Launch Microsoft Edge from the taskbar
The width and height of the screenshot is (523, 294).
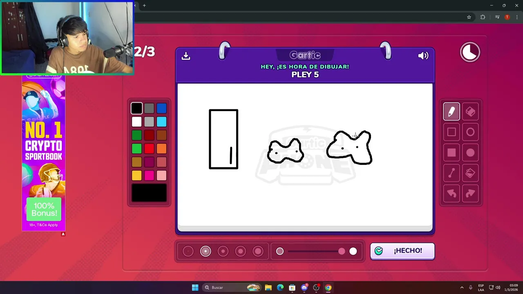[280, 287]
